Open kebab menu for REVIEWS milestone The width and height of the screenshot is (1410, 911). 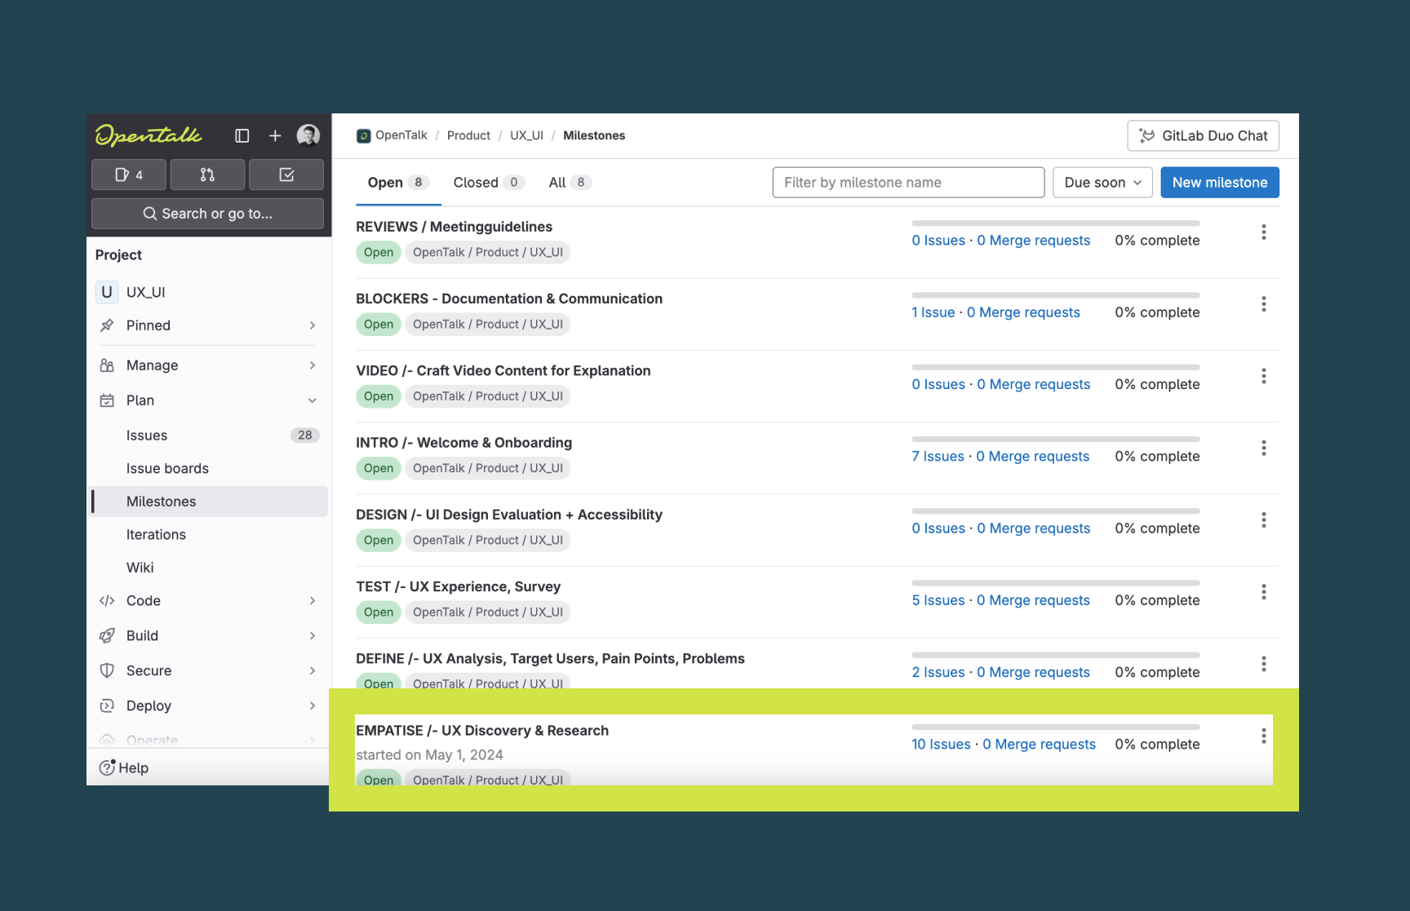(1263, 232)
